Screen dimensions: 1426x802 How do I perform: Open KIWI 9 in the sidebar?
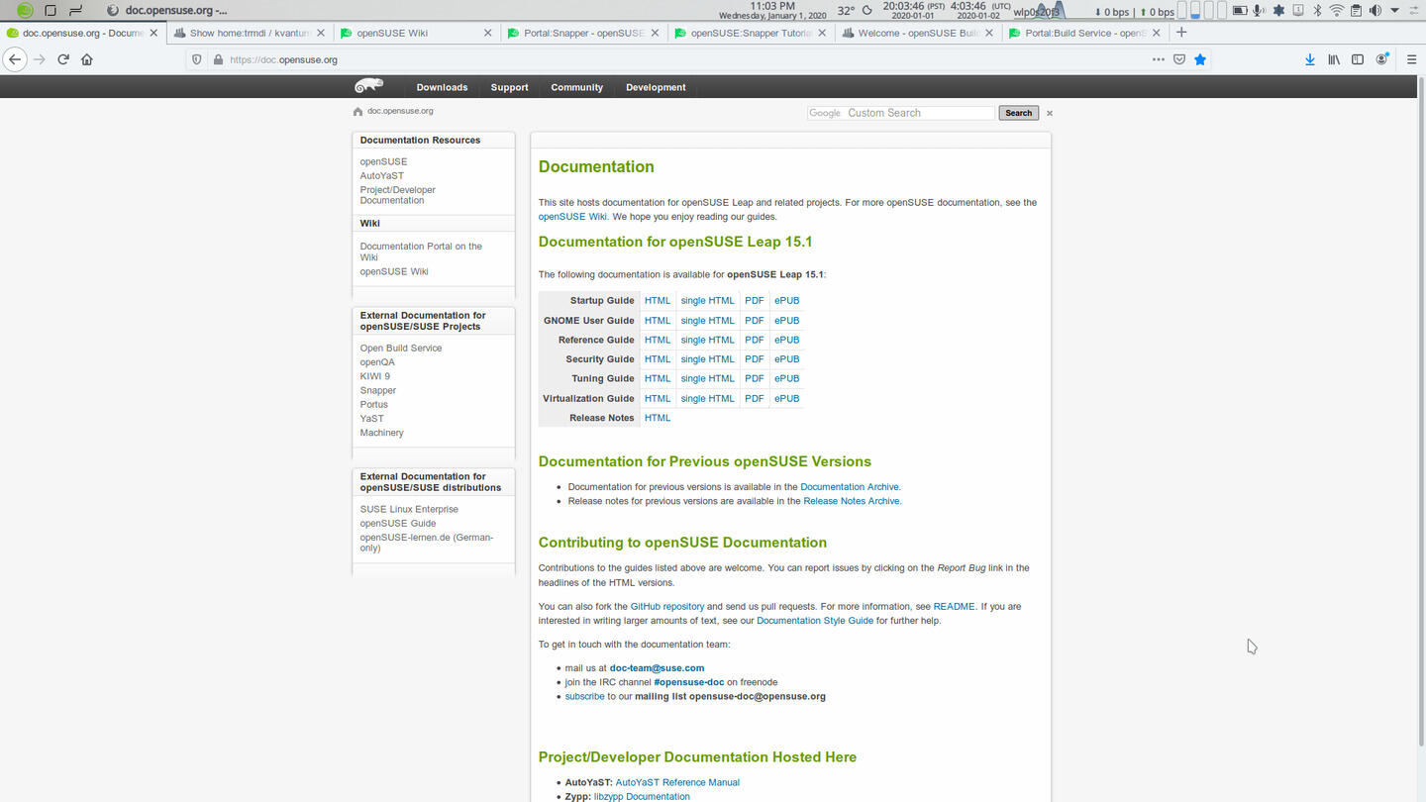375,376
